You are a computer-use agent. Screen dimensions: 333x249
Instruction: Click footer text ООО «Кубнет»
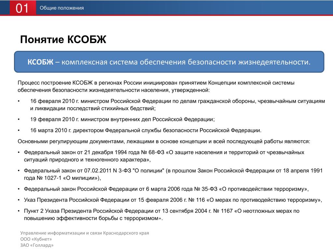coord(36,239)
